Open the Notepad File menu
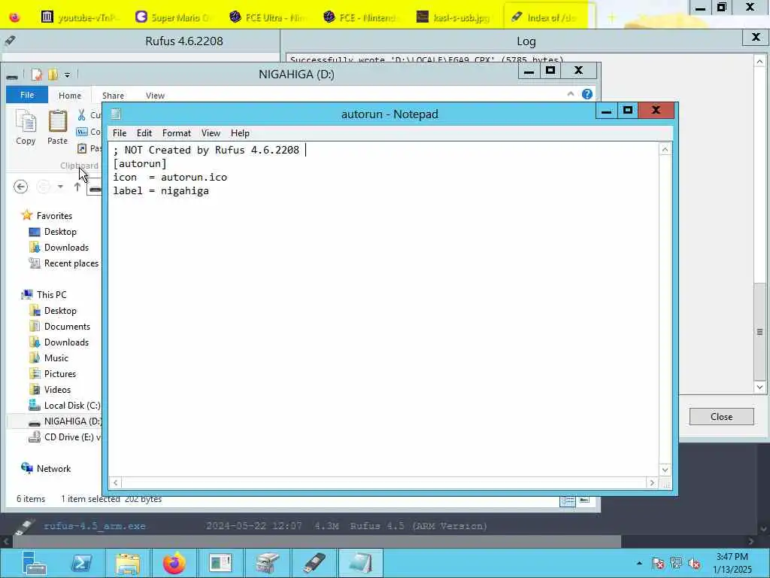 [x=120, y=133]
